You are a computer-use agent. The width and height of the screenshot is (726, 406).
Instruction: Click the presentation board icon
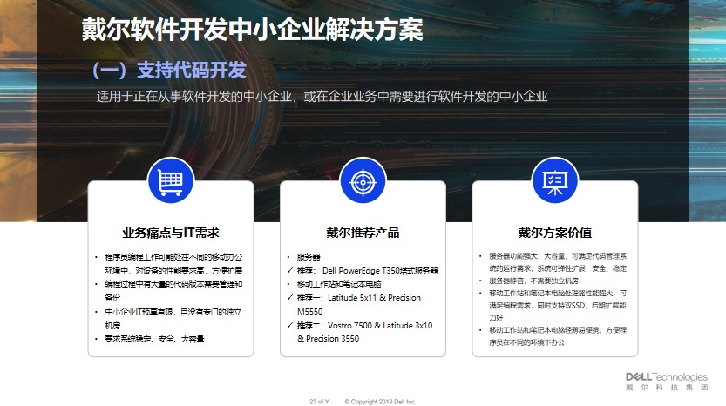point(554,181)
